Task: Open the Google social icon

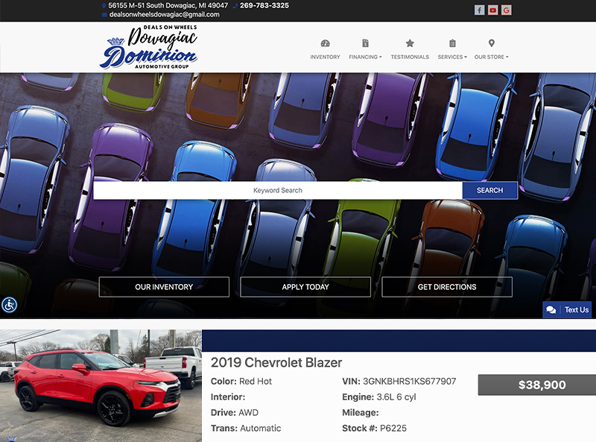Action: (507, 10)
